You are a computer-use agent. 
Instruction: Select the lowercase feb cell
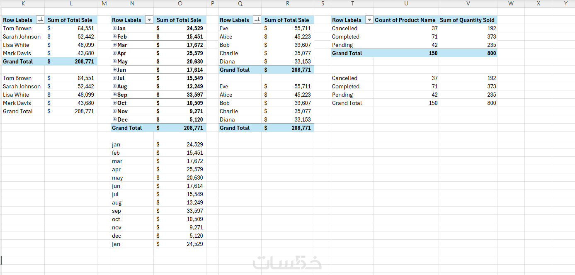click(x=132, y=153)
